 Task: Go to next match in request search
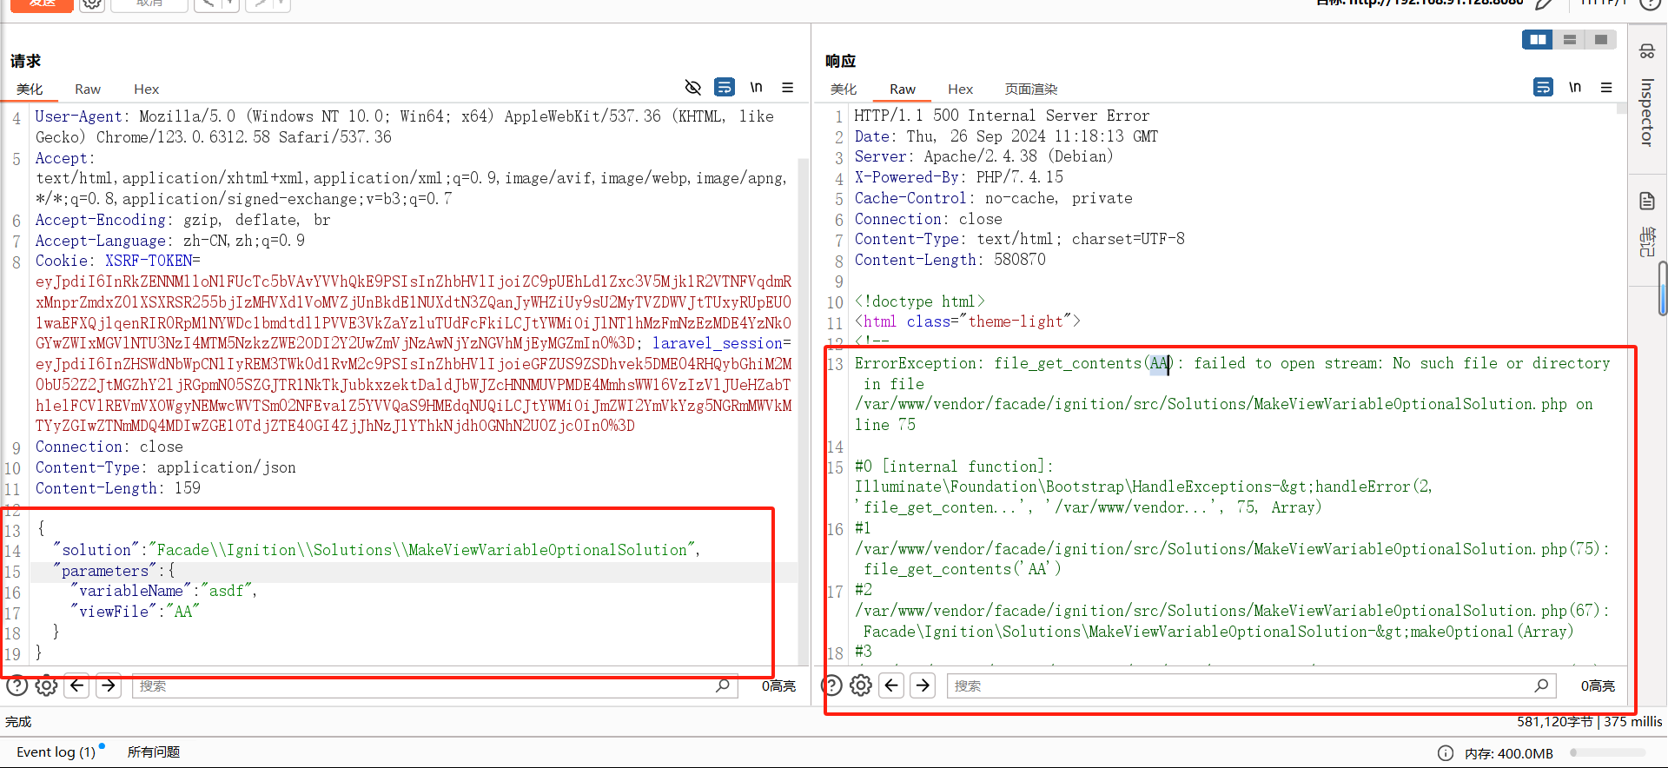click(x=108, y=686)
